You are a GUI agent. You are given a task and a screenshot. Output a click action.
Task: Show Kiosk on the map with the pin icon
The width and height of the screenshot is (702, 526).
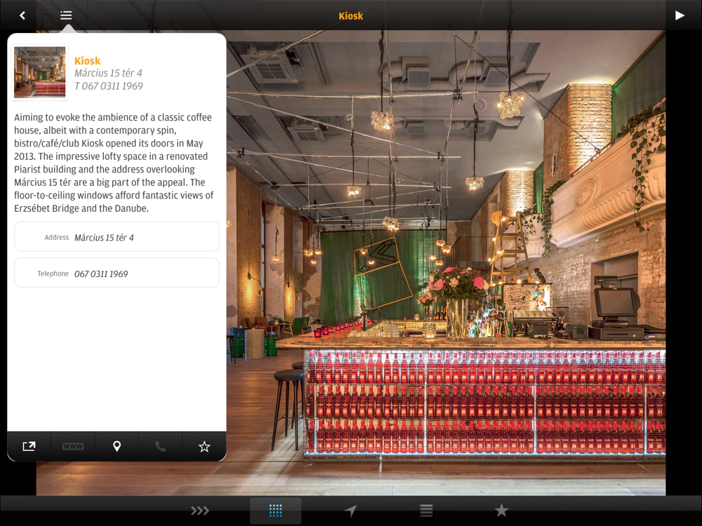point(117,446)
